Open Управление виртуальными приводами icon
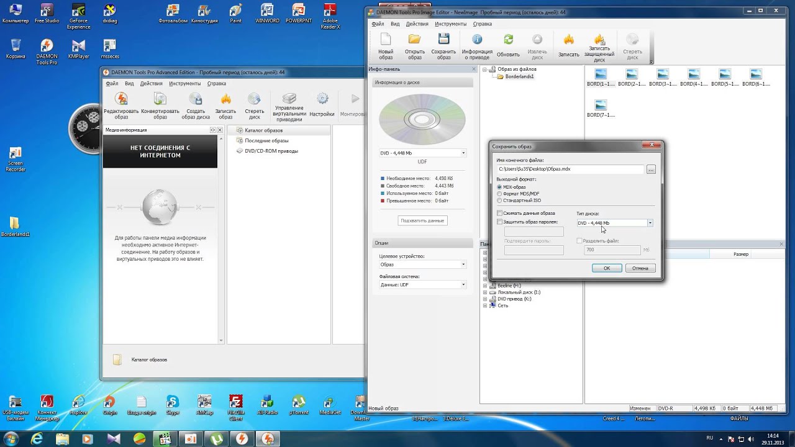This screenshot has height=447, width=795. click(289, 107)
